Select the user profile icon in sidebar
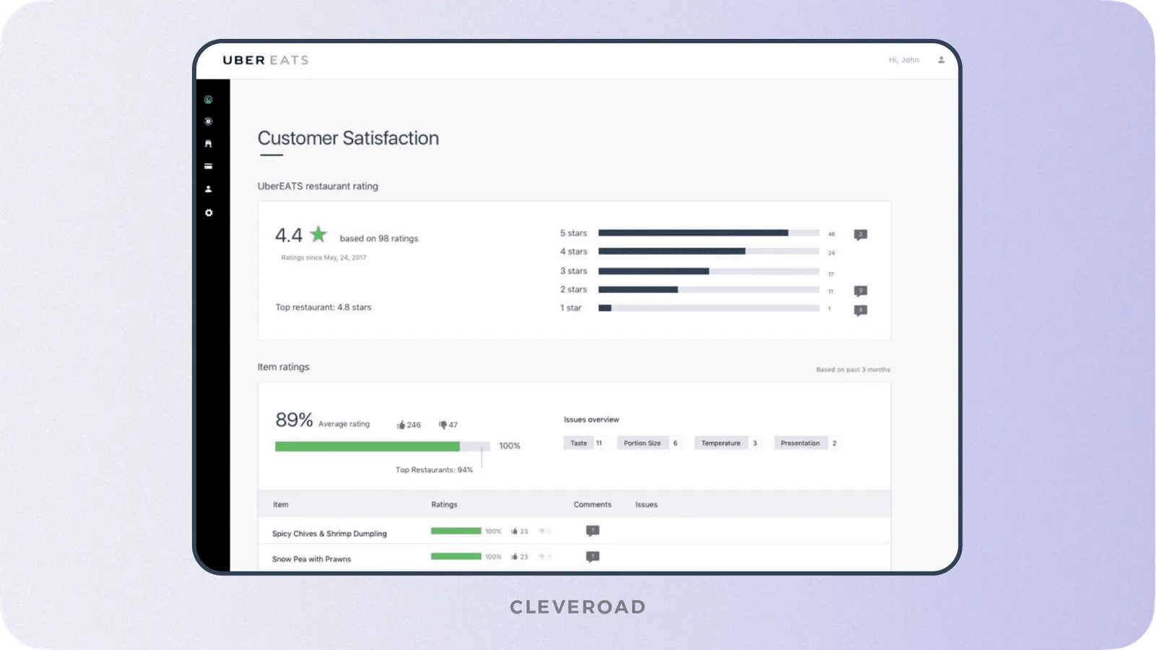Screen dimensions: 1156x650 [x=209, y=189]
